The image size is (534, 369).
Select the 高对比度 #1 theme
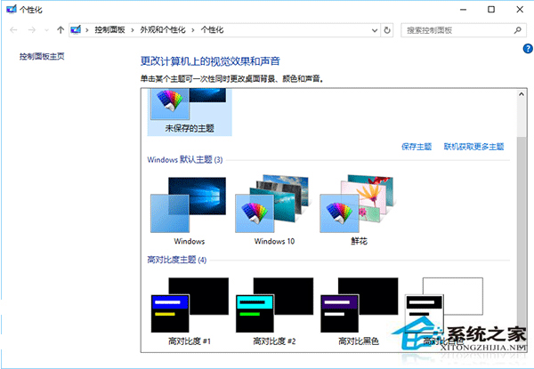190,311
